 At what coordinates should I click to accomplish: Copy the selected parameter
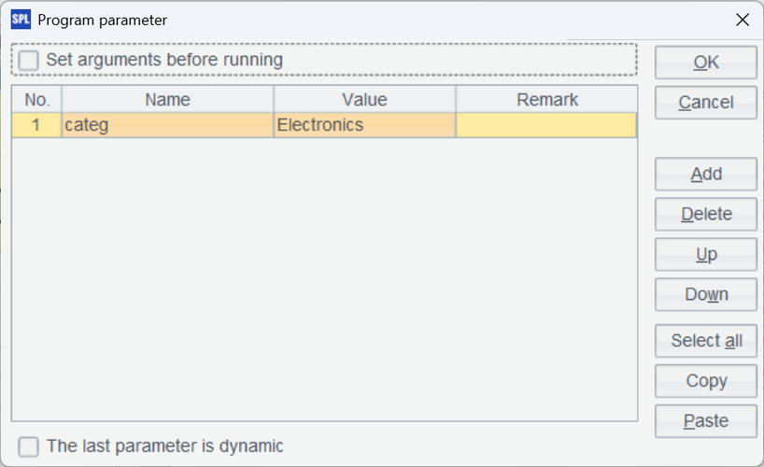coord(706,381)
